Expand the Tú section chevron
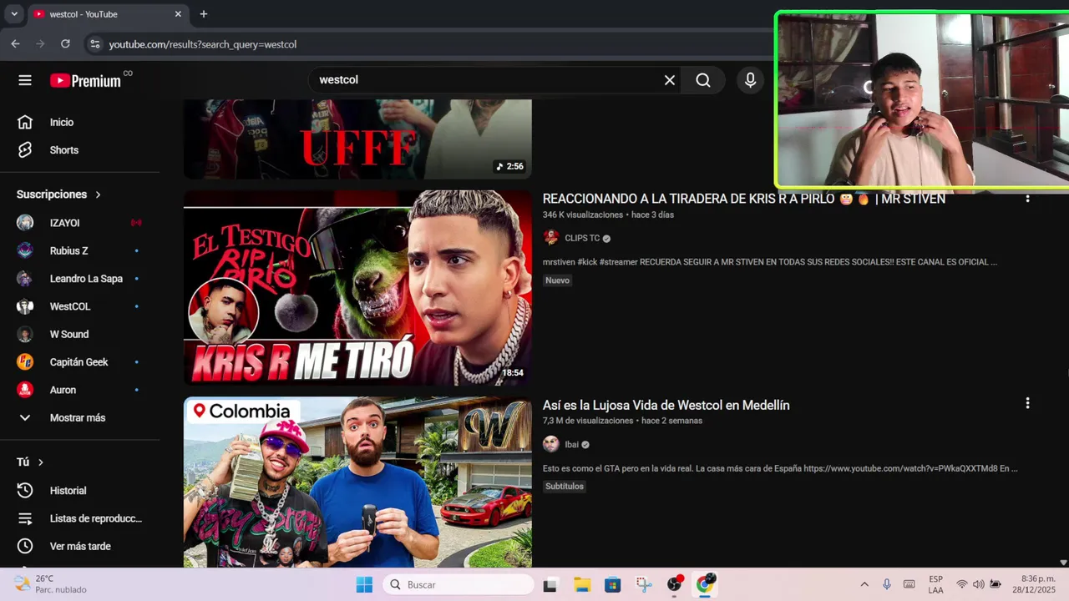Viewport: 1069px width, 601px height. [40, 462]
